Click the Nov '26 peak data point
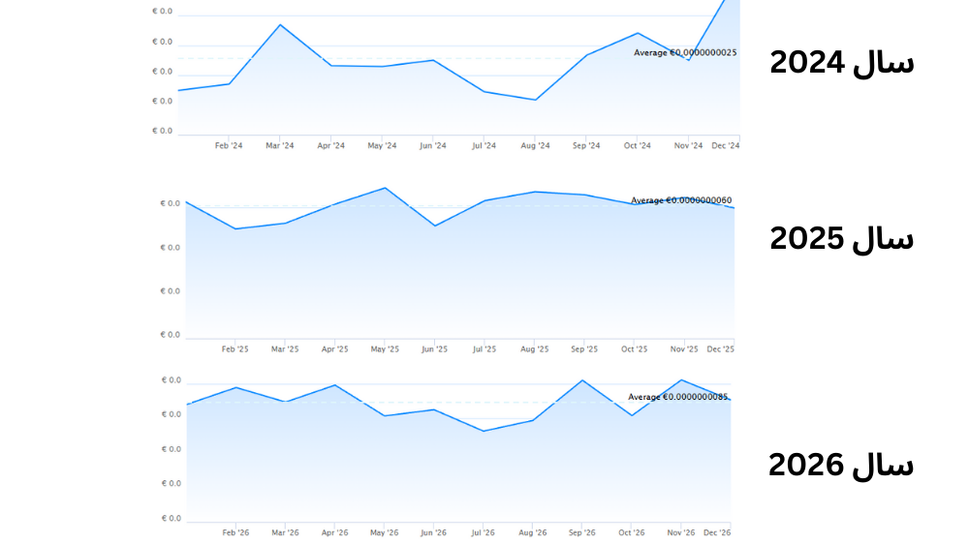The image size is (969, 544). pos(681,380)
